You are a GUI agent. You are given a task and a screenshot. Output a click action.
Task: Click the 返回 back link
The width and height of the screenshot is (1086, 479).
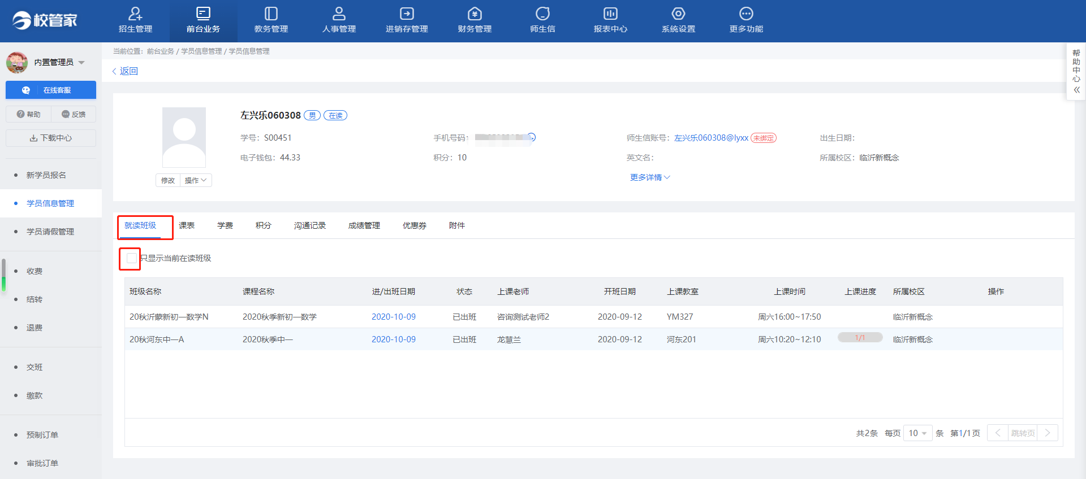tap(125, 71)
